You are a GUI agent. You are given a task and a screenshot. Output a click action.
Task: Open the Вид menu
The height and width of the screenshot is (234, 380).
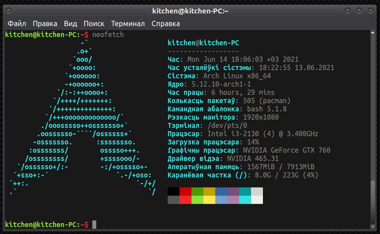pos(70,23)
